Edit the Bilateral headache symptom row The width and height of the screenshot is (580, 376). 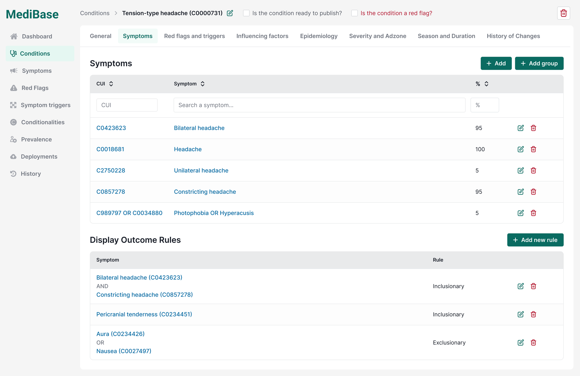521,128
